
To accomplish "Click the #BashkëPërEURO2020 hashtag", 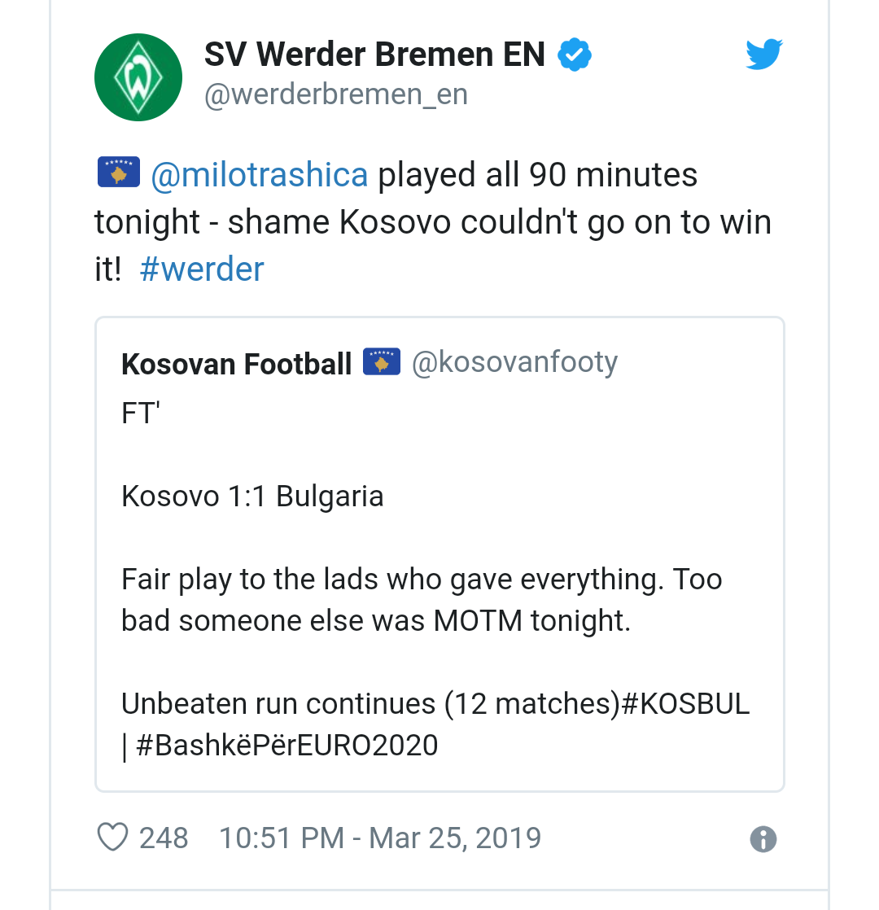I will tap(287, 746).
